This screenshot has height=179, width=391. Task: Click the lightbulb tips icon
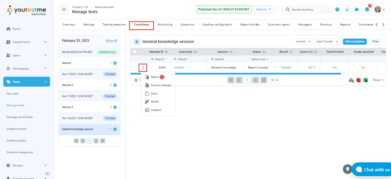tap(347, 169)
